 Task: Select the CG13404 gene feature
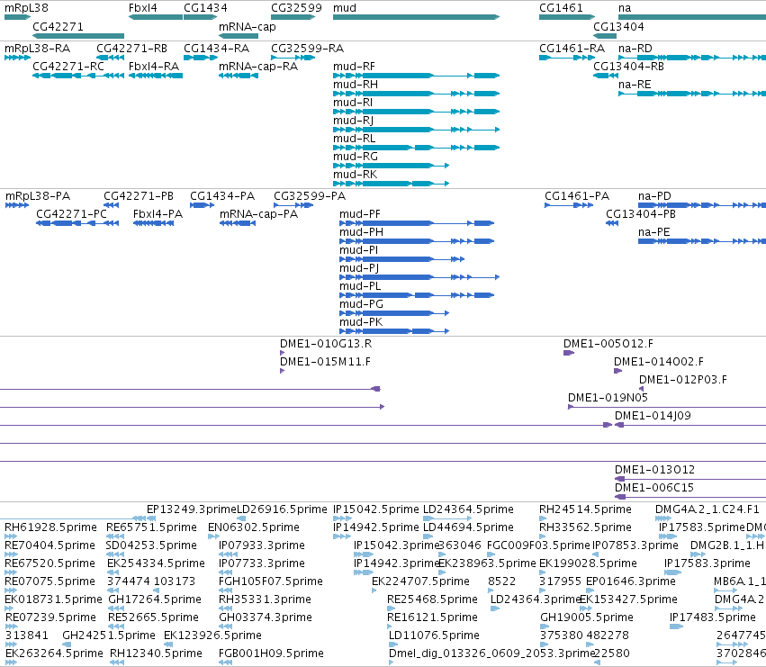pyautogui.click(x=605, y=36)
